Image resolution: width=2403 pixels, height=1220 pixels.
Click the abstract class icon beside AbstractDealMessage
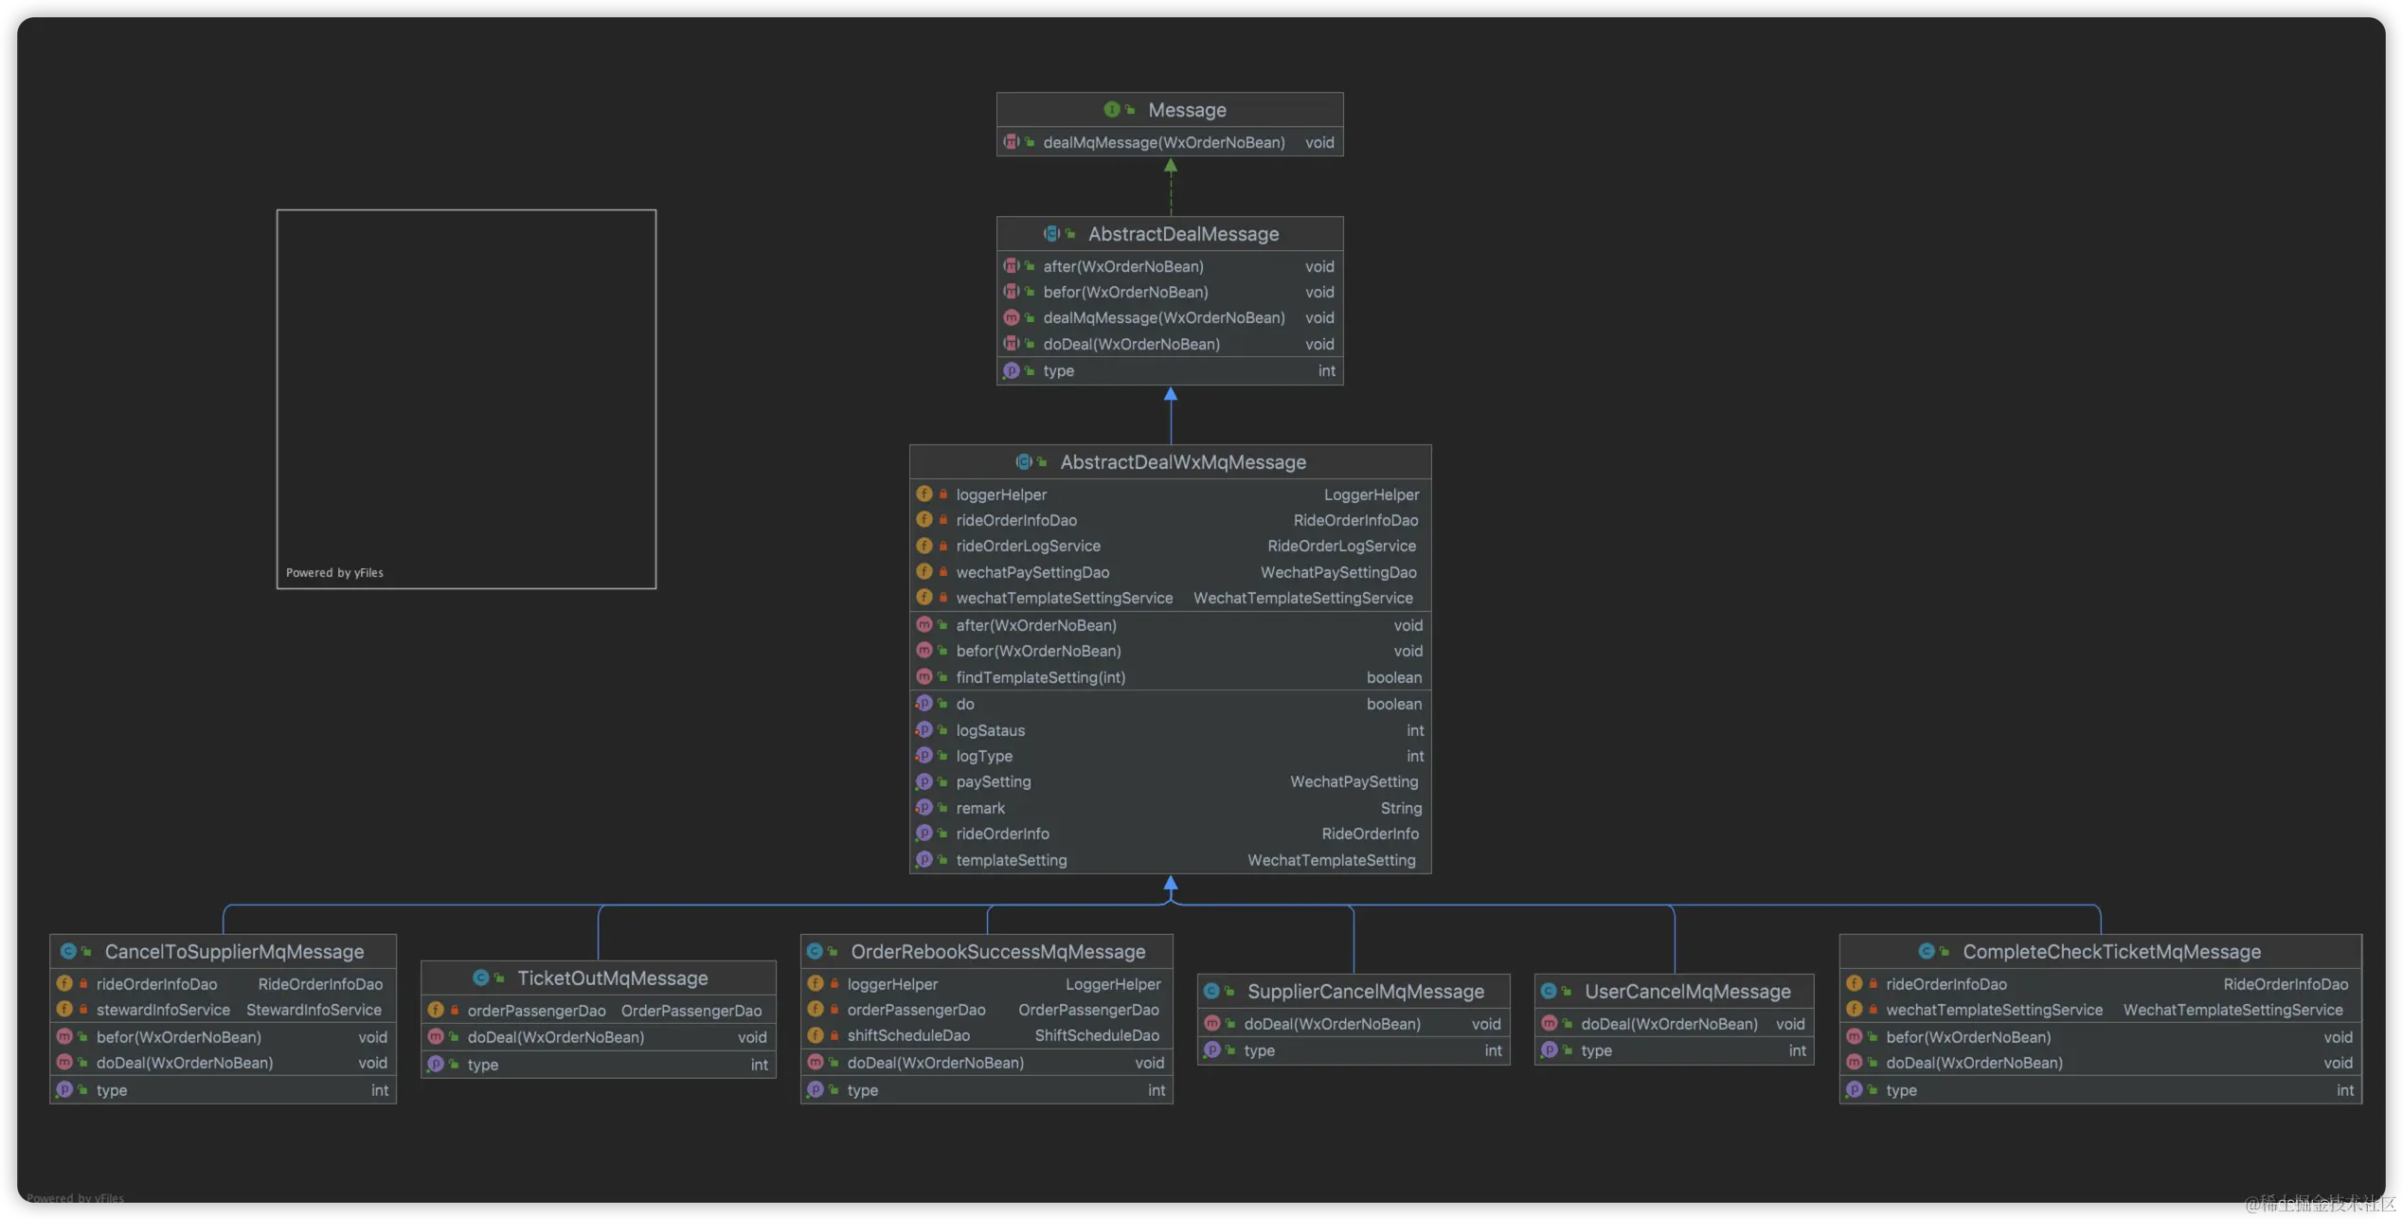[x=1051, y=234]
